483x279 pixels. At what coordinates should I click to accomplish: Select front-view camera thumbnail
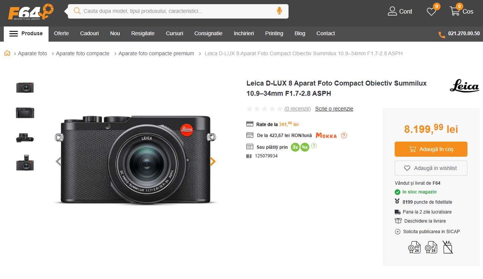[x=25, y=87]
